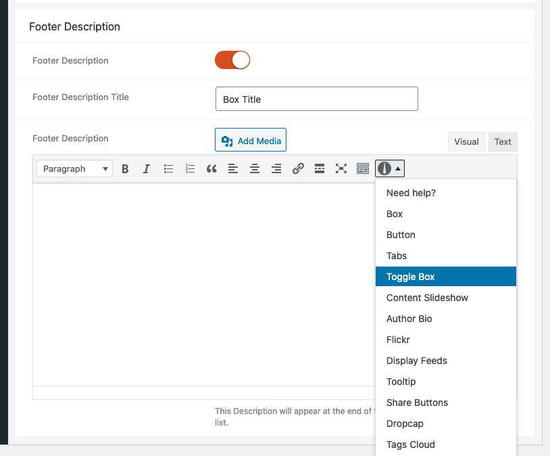Screen dimensions: 550x456
Task: Insert Tags Cloud shortcode
Action: click(x=446, y=444)
